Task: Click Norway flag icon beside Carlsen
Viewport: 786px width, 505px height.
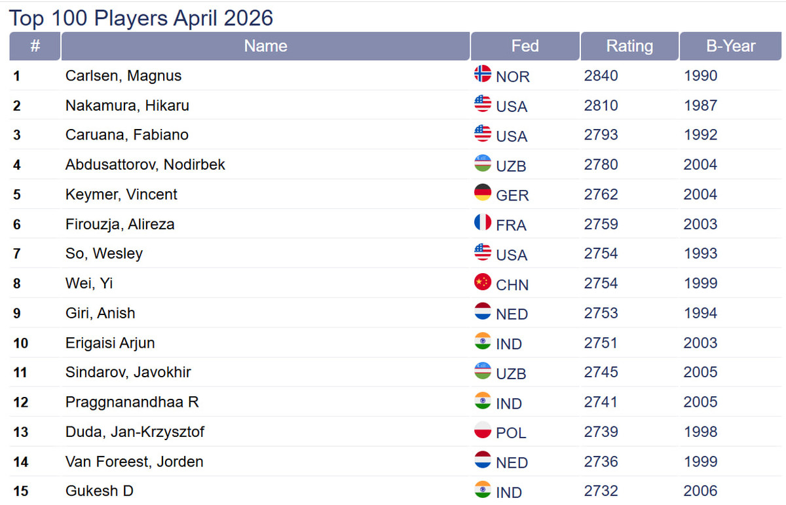Action: click(483, 74)
